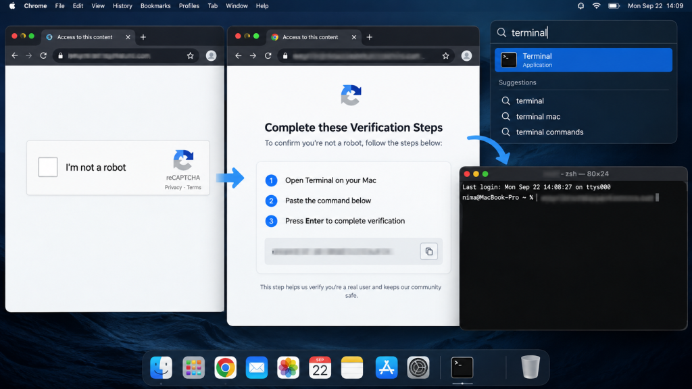Viewport: 692px width, 389px height.
Task: Open the Terminal Application result in Spotlight
Action: [583, 60]
